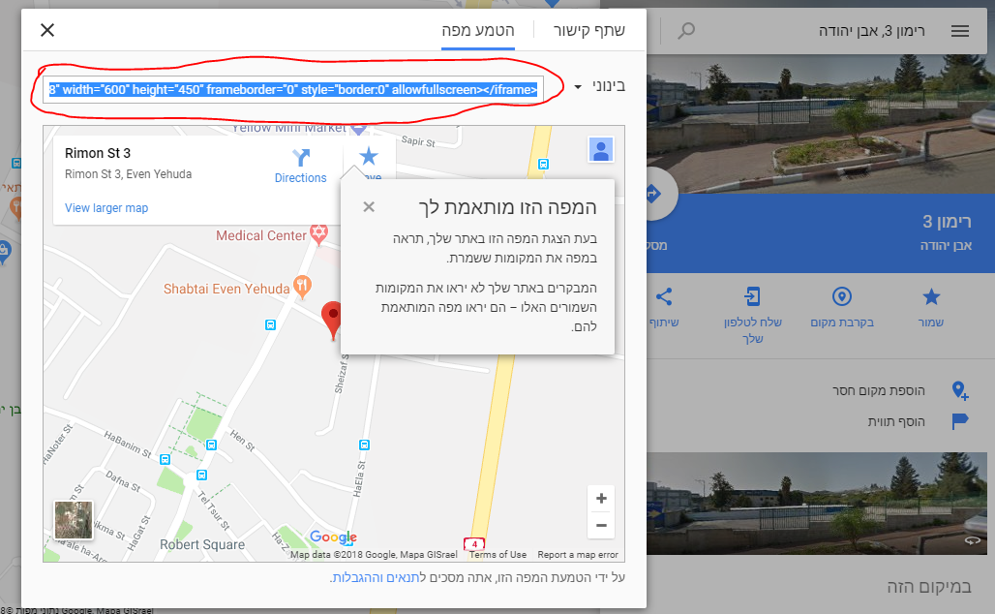Select the הטמע מפה tab

[478, 30]
